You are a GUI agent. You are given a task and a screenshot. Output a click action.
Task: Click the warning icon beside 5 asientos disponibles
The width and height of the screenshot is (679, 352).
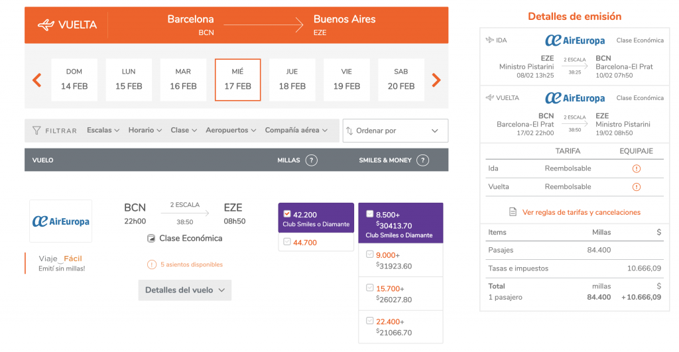point(152,264)
